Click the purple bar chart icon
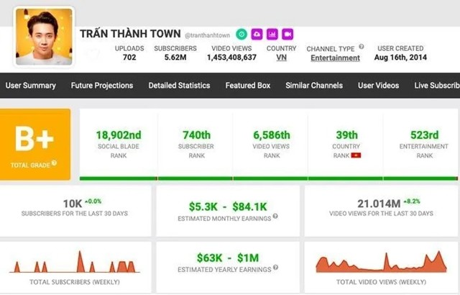The width and height of the screenshot is (460, 295). (x=272, y=35)
